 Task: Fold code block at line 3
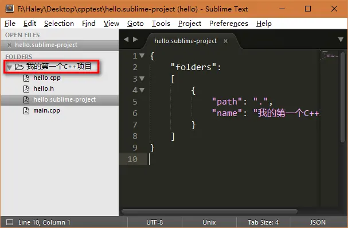142,79
